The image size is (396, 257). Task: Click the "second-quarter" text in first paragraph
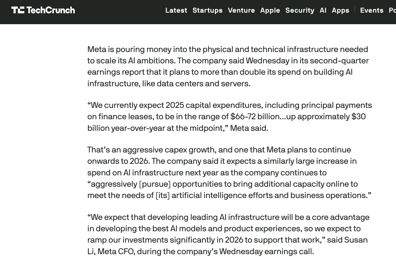[339, 61]
